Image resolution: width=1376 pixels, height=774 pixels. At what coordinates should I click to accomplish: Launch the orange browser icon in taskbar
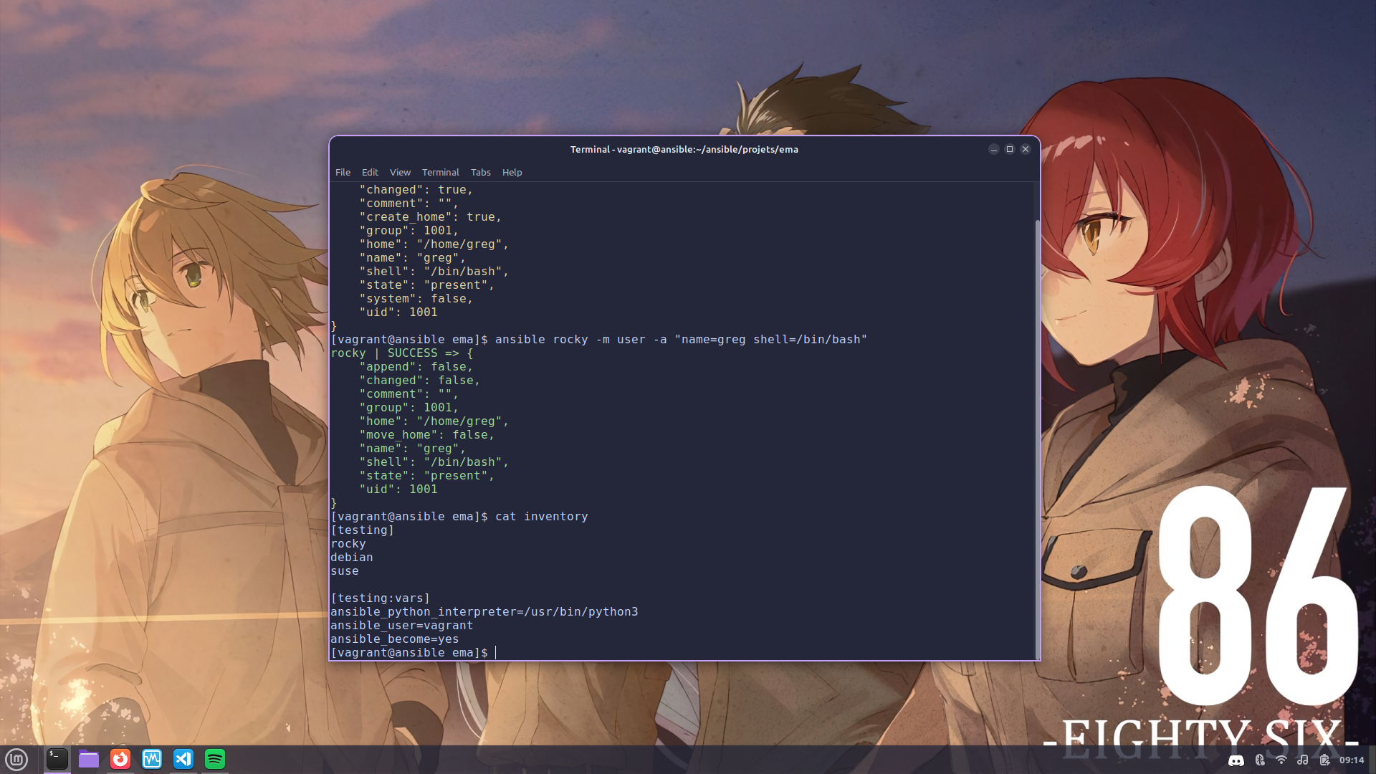(120, 759)
